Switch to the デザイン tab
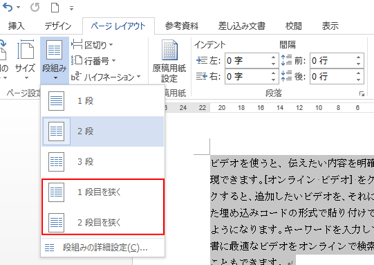Screen dimensions: 374x265 (57, 26)
